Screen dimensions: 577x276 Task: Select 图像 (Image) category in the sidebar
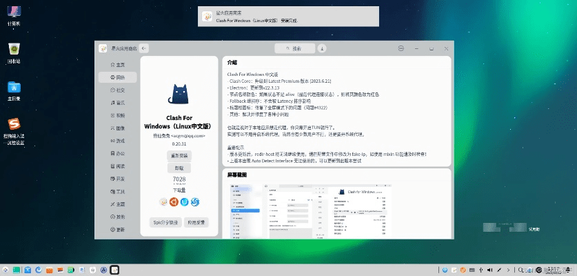tap(118, 128)
